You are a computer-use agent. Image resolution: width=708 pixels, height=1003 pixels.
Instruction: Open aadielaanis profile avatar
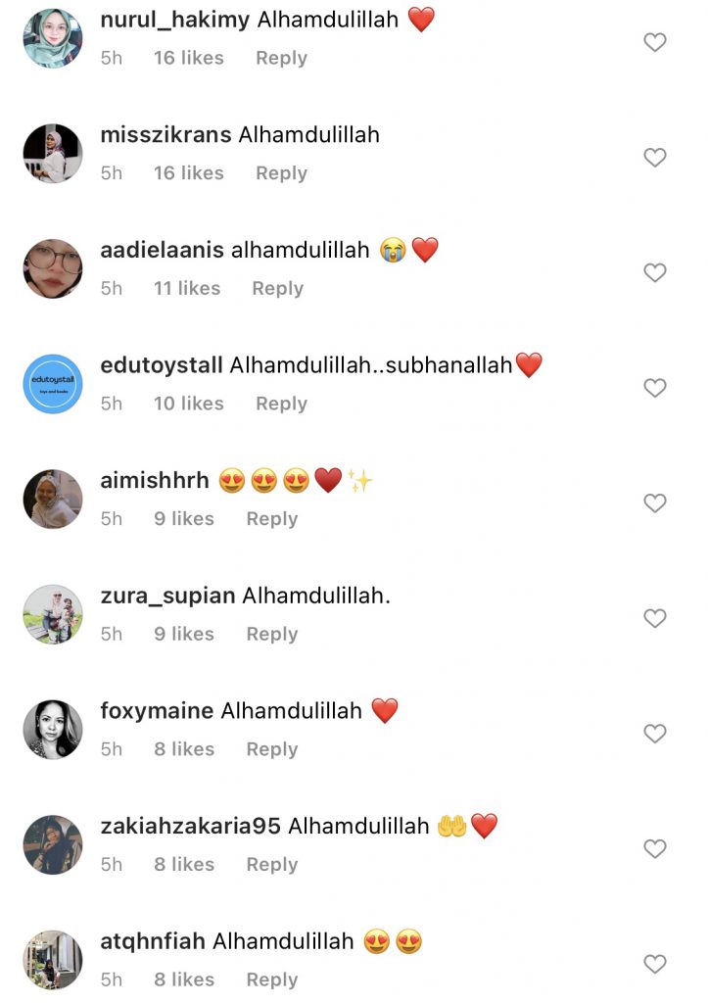tap(53, 268)
